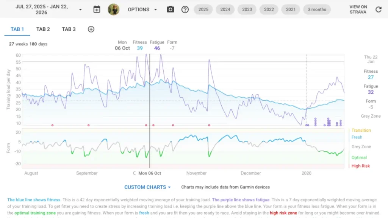Open the calendar date picker icon

click(x=97, y=9)
